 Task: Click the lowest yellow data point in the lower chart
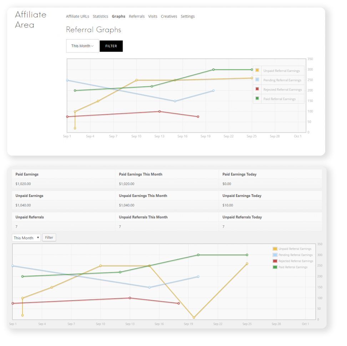click(x=194, y=317)
